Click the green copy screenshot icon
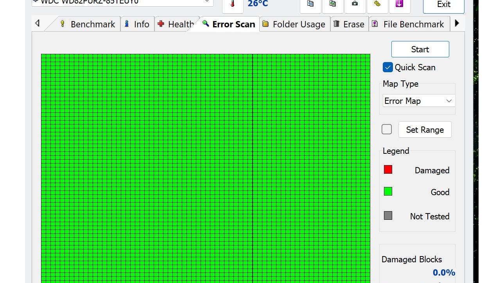Image resolution: width=504 pixels, height=283 pixels. click(x=333, y=4)
